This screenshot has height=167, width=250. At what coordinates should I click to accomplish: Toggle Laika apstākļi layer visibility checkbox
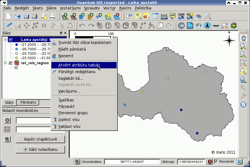click(x=11, y=40)
